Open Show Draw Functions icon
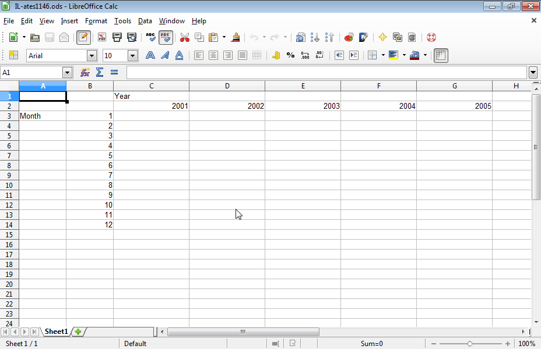This screenshot has width=541, height=349. pos(364,37)
